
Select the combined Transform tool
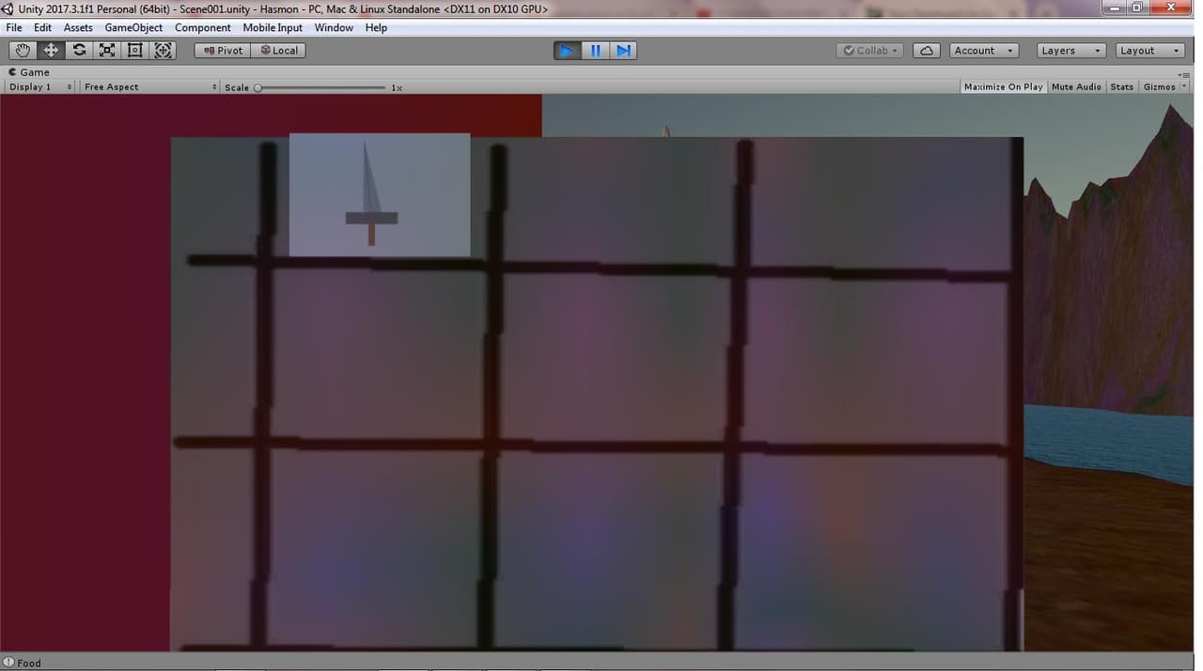pyautogui.click(x=164, y=51)
